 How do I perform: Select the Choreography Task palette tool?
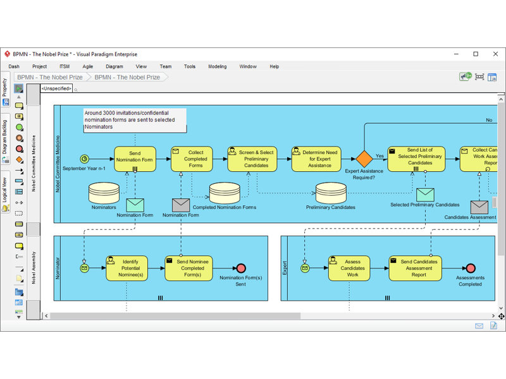[19, 224]
